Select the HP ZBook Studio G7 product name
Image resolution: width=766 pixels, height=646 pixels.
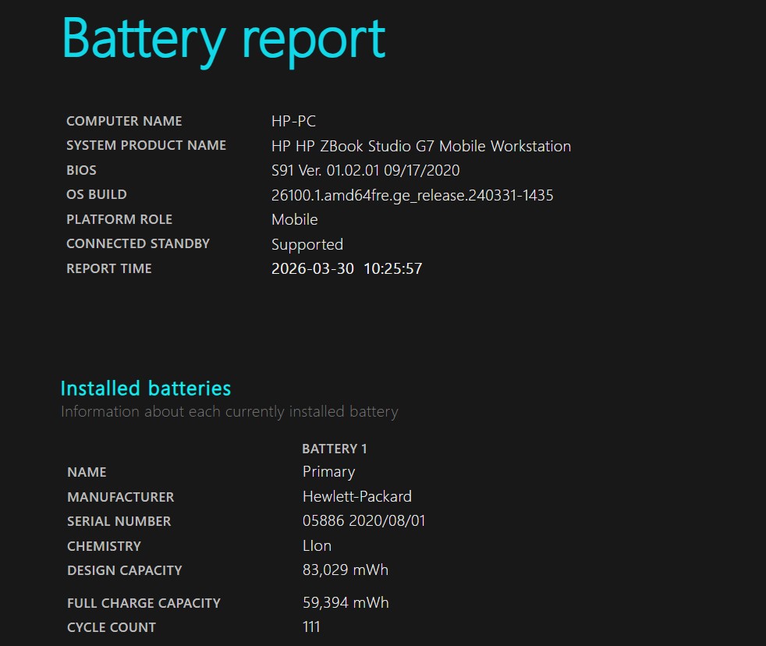click(x=421, y=146)
